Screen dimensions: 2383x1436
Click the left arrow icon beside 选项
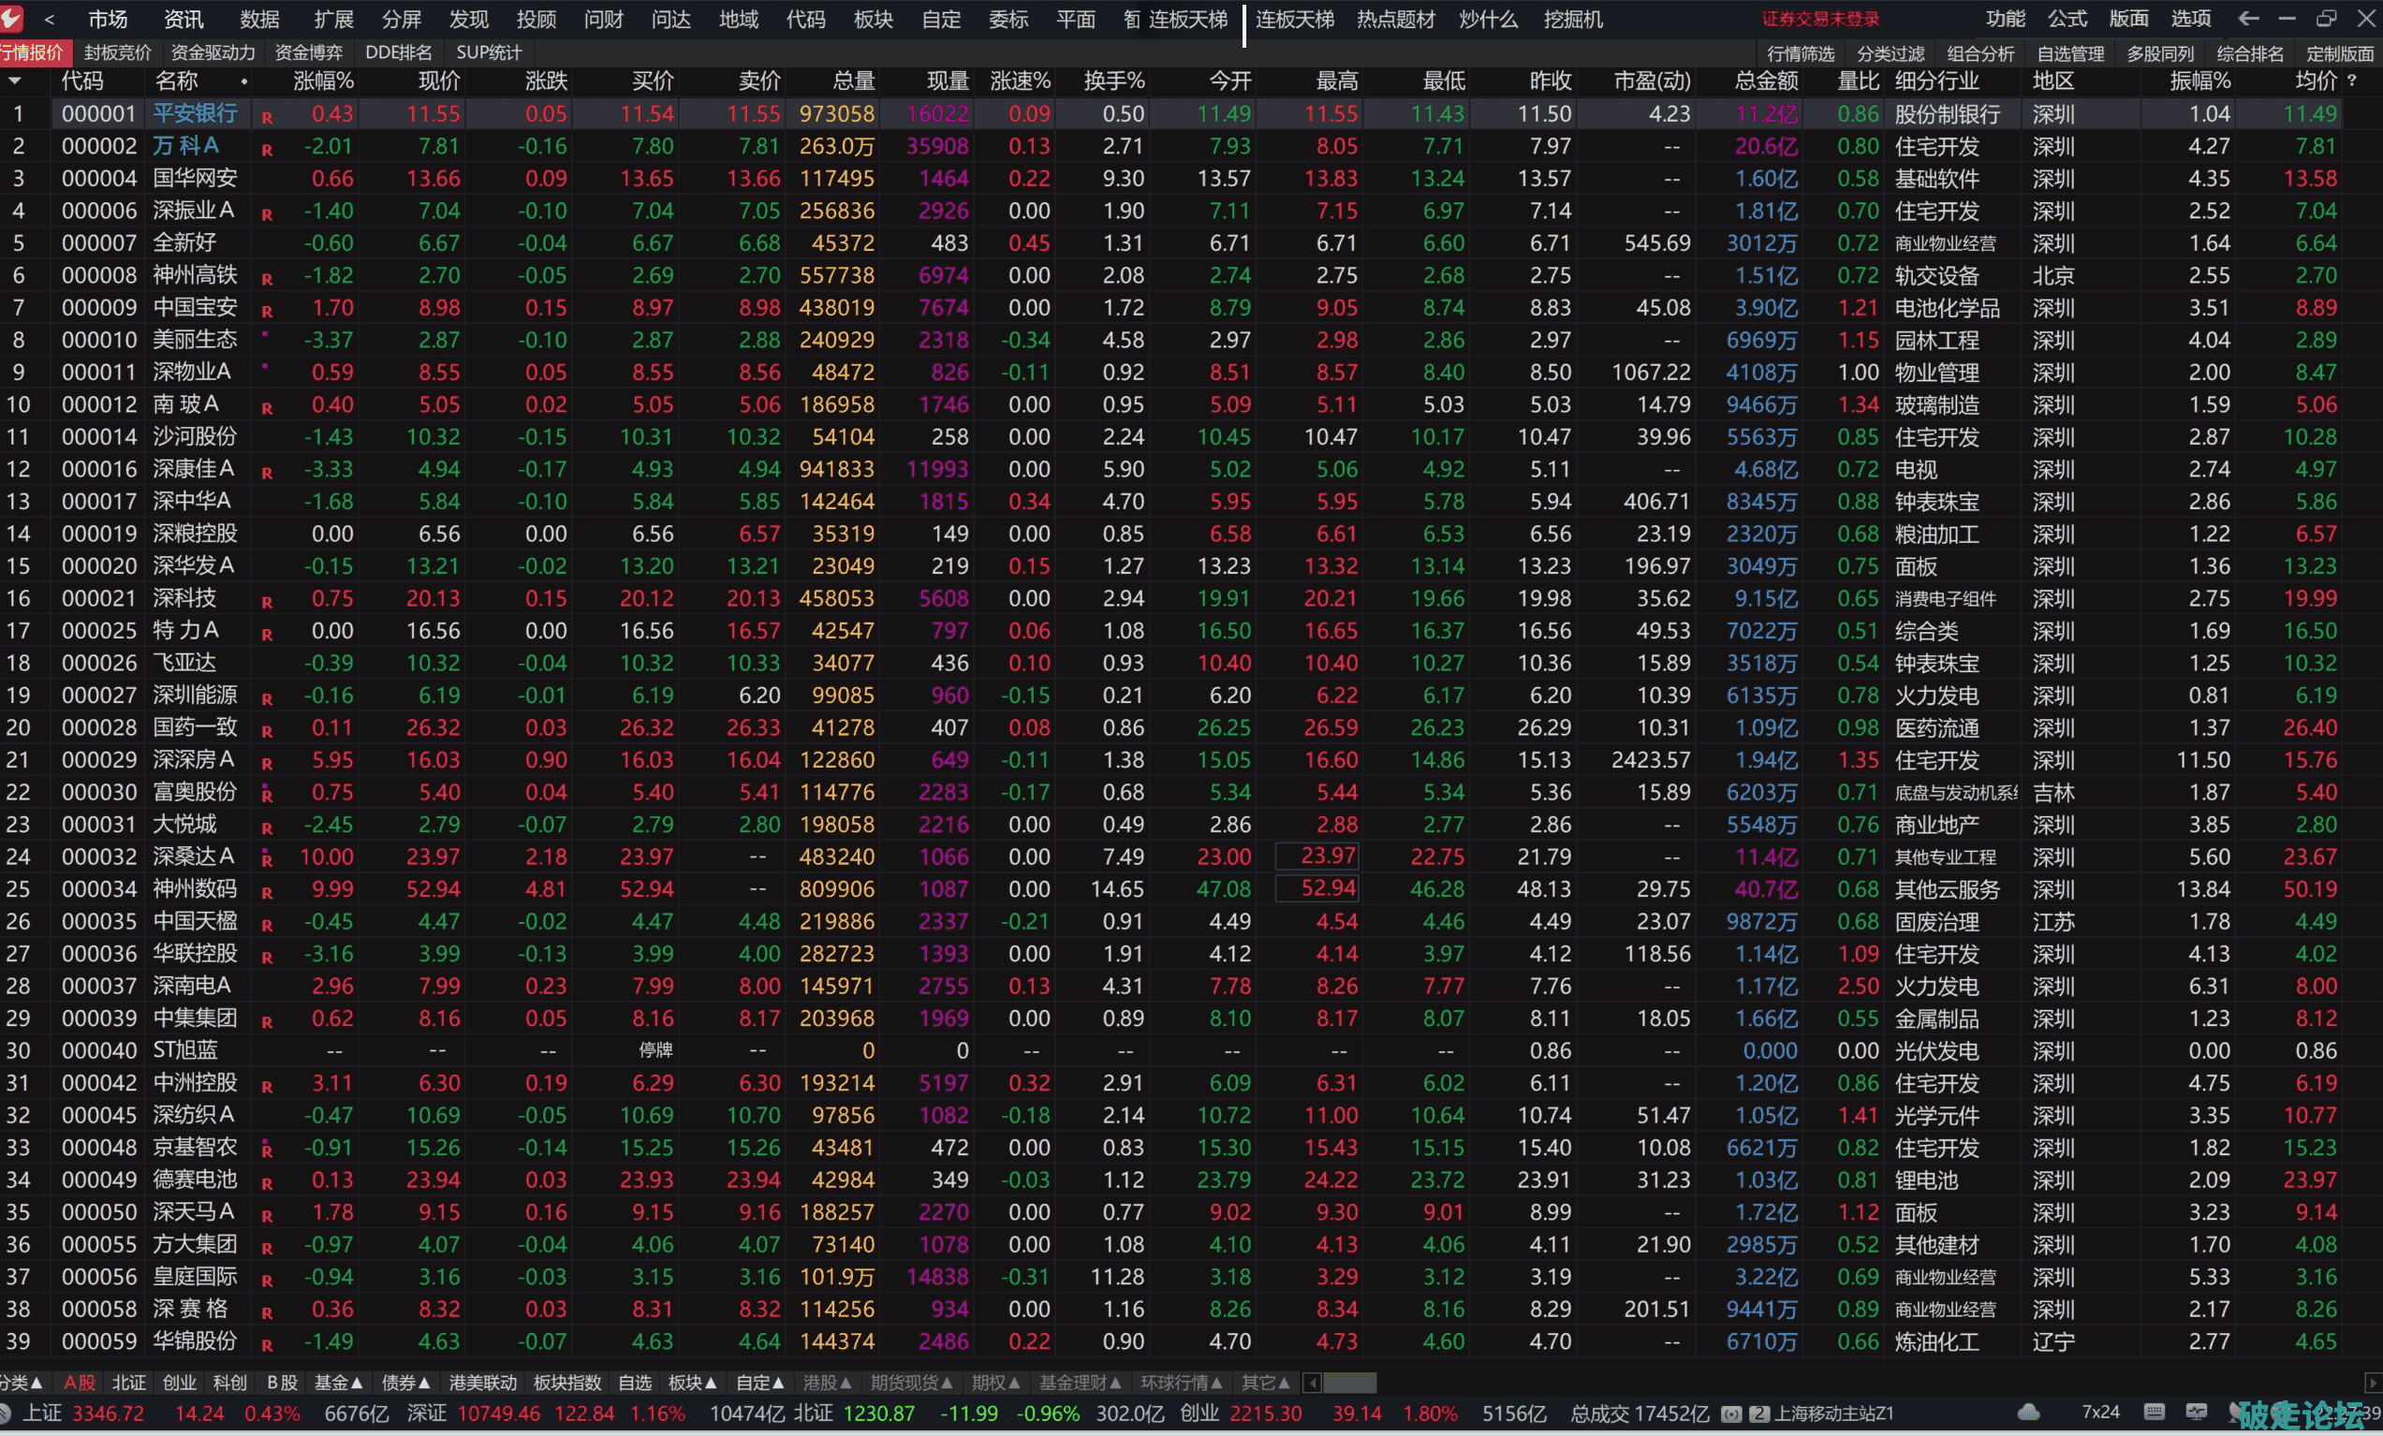point(2247,19)
